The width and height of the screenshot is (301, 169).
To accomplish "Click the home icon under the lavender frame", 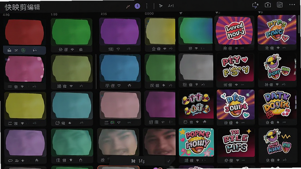I will coord(36,160).
